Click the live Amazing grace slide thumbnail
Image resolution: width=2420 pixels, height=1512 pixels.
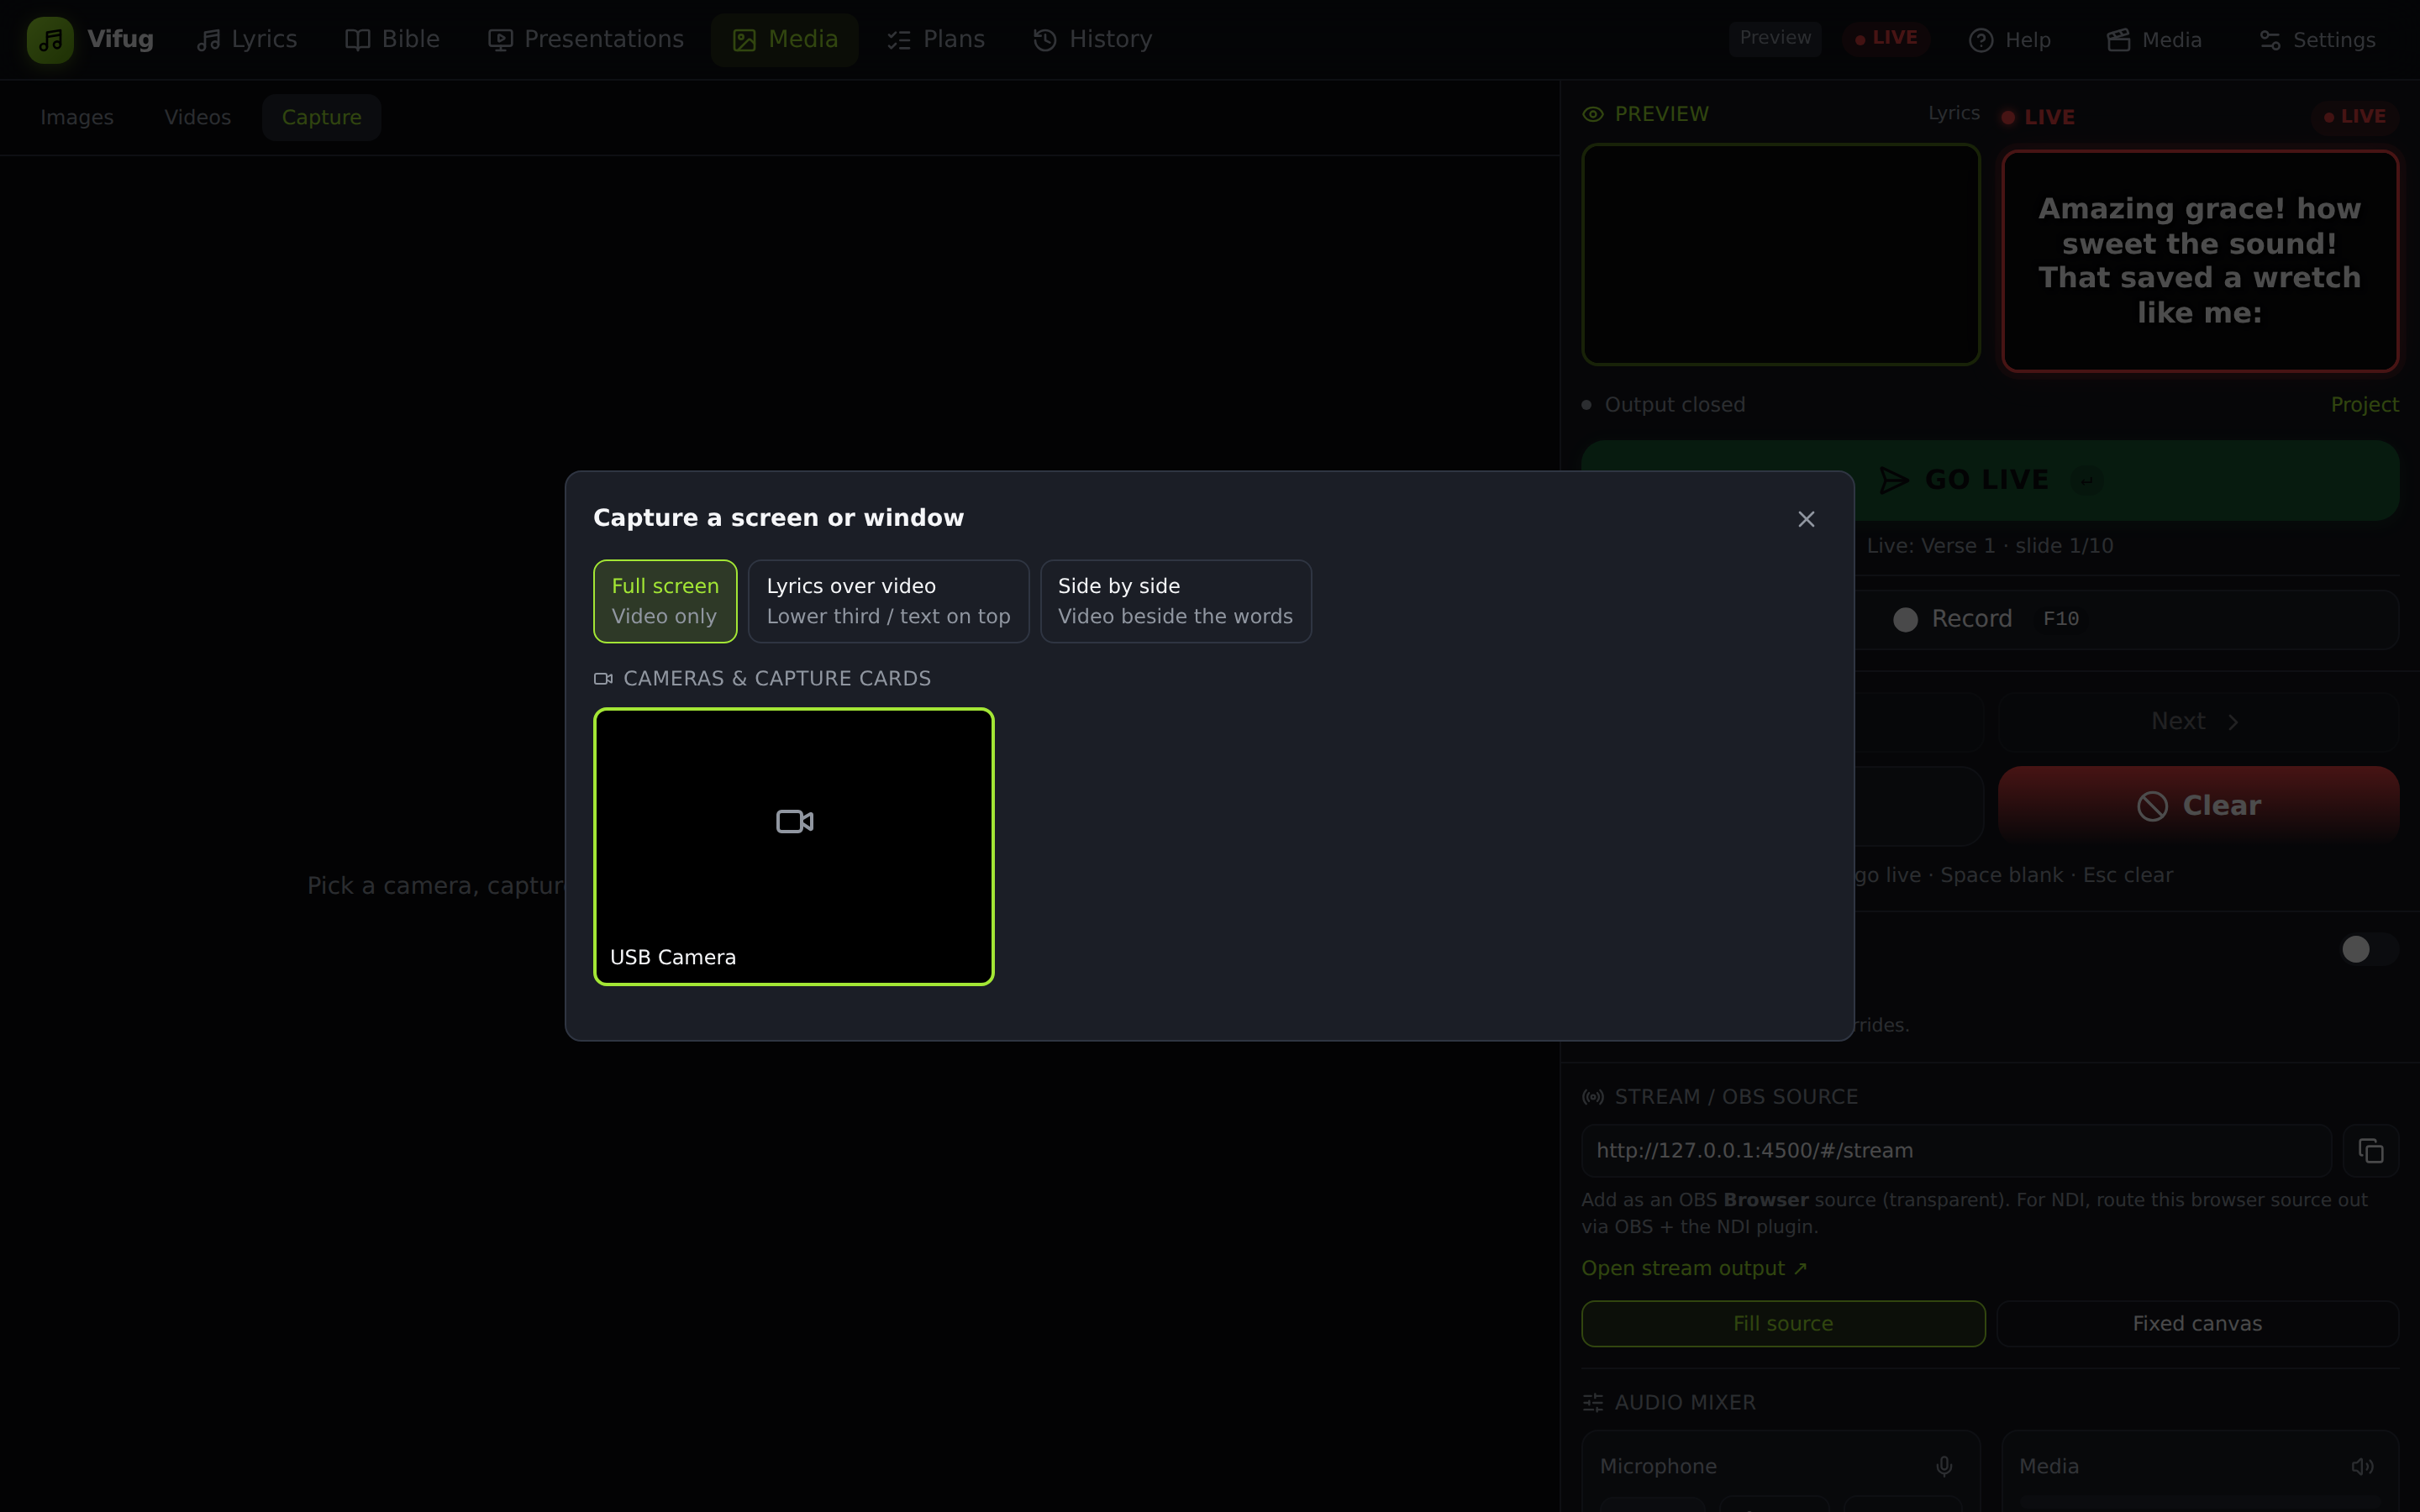pyautogui.click(x=2200, y=261)
